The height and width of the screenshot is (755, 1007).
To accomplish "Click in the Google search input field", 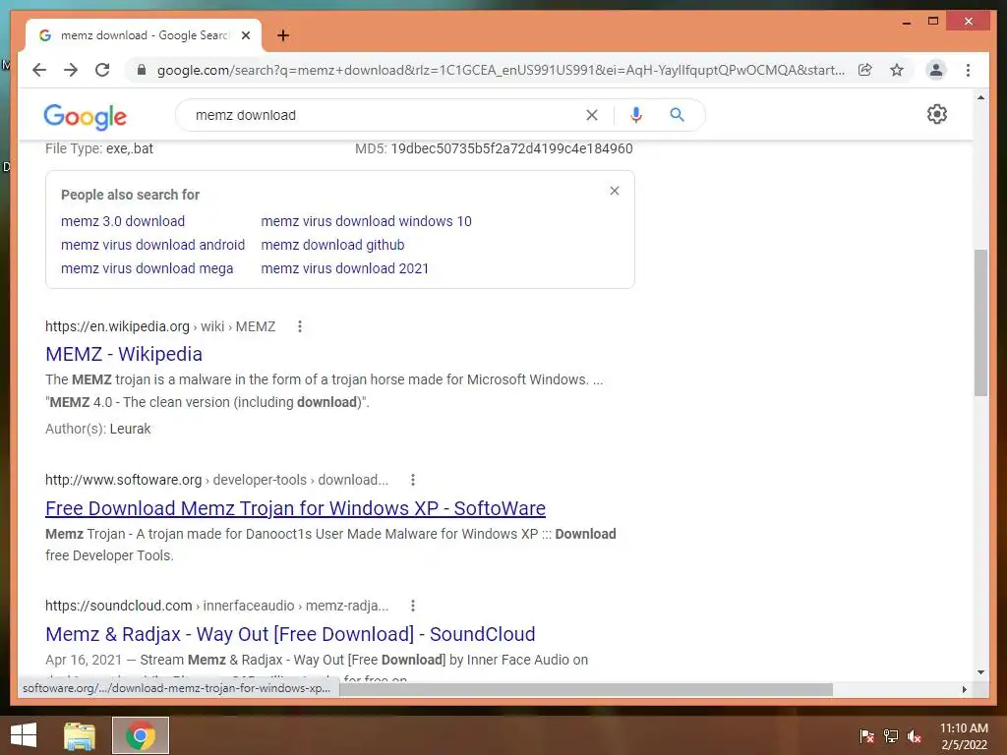I will tap(385, 115).
